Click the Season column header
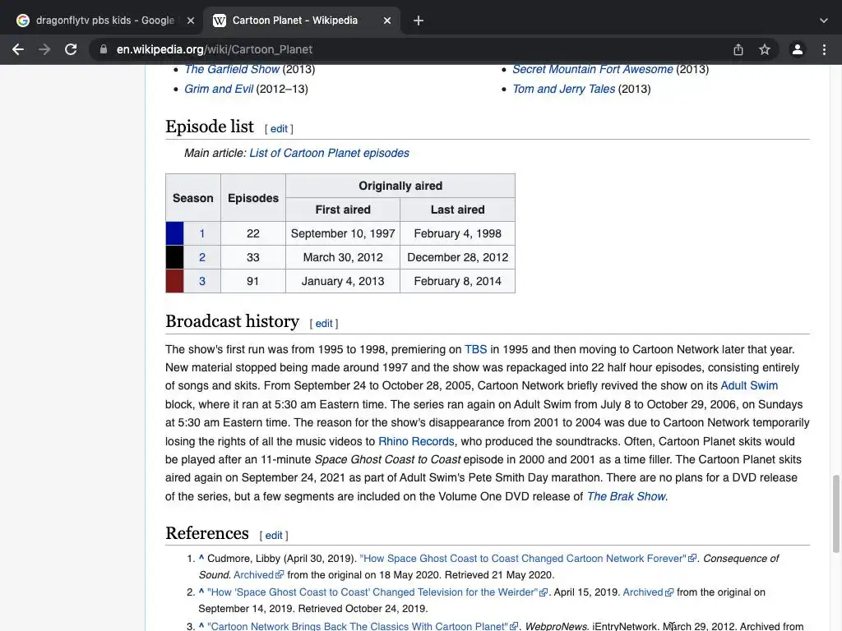842x631 pixels. (192, 198)
